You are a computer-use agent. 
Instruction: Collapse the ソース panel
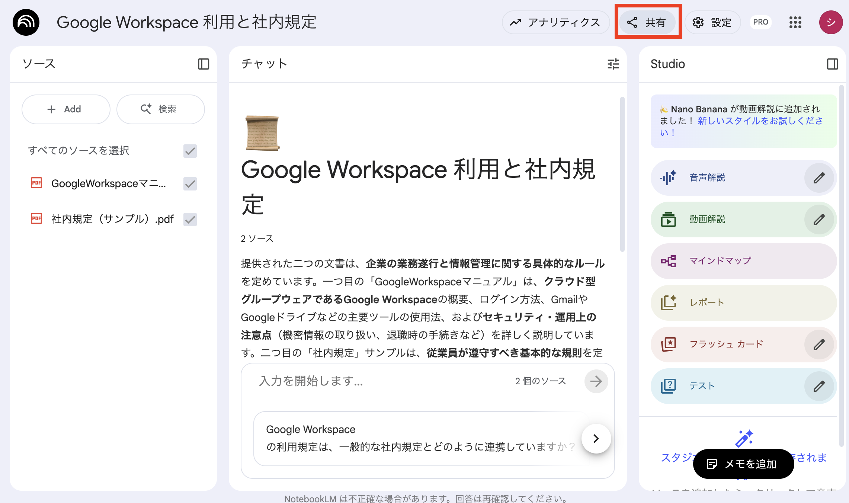tap(203, 64)
